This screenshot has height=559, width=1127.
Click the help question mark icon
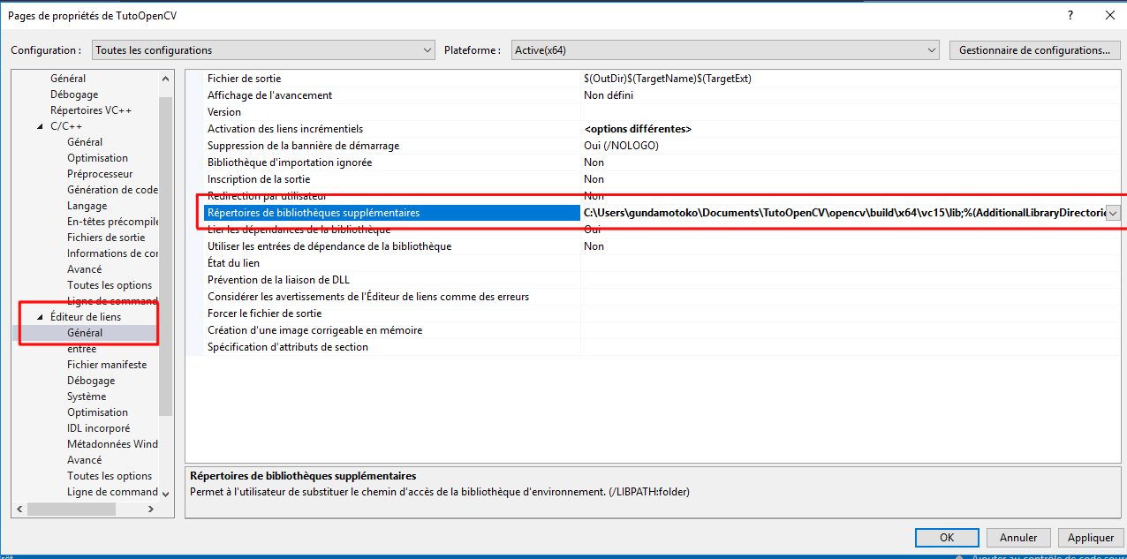[x=1070, y=15]
